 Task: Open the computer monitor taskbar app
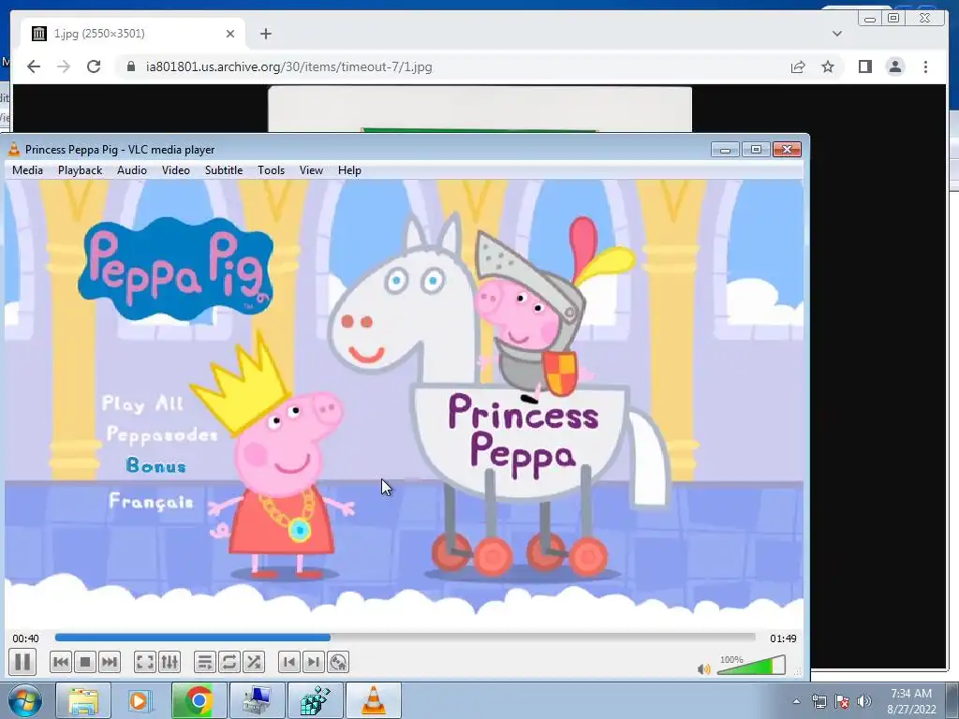257,700
